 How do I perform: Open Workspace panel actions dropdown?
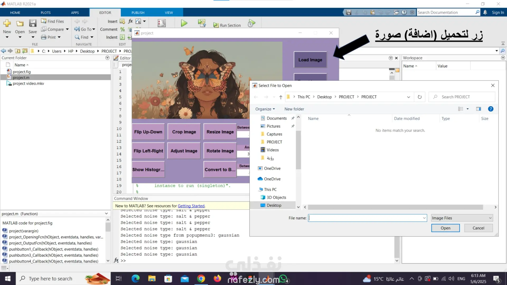pyautogui.click(x=503, y=58)
